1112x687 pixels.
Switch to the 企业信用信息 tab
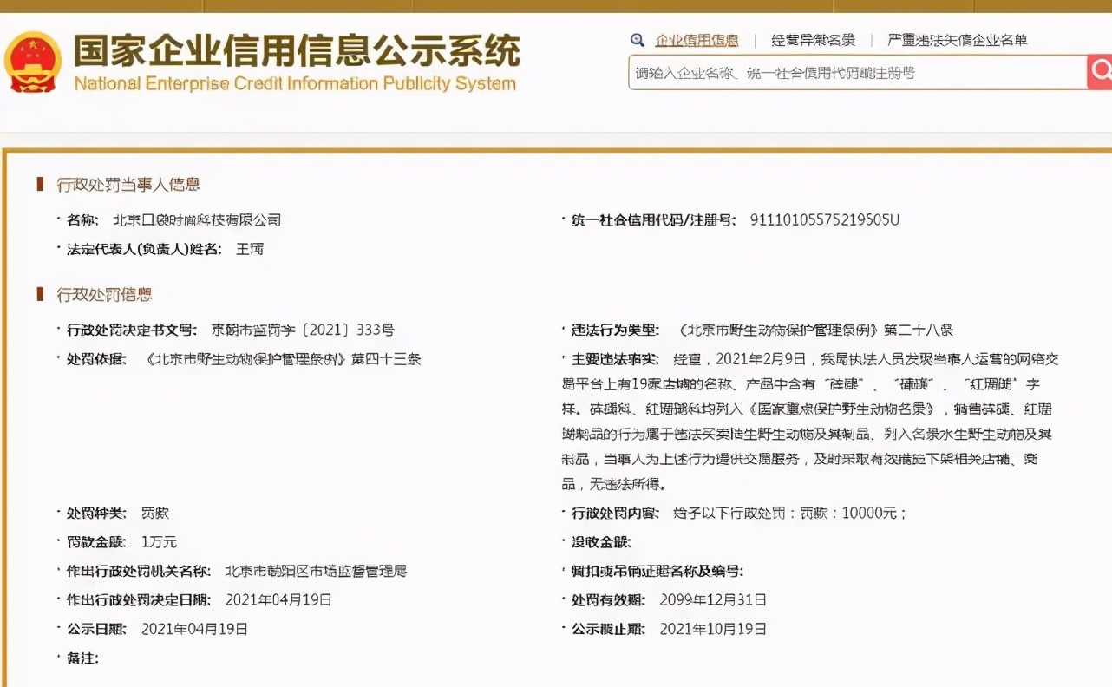pyautogui.click(x=697, y=40)
